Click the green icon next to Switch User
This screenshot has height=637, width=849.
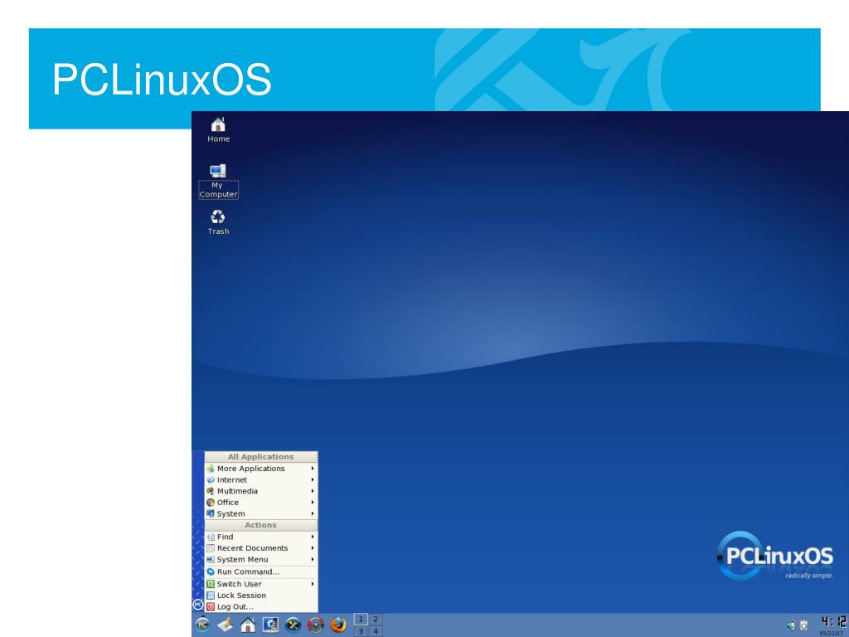click(211, 584)
